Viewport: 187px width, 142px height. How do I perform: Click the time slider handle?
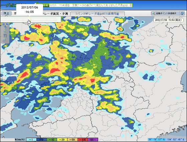coord(29,19)
